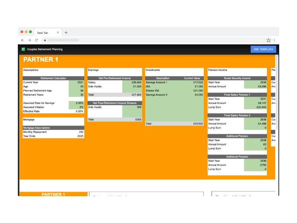Select Final Salary Pension 1 Start Year 2031
The image size is (297, 223).
pos(255,99)
